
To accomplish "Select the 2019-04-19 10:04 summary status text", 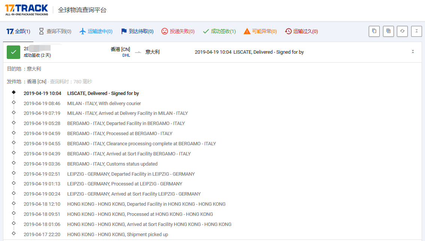I will [249, 52].
